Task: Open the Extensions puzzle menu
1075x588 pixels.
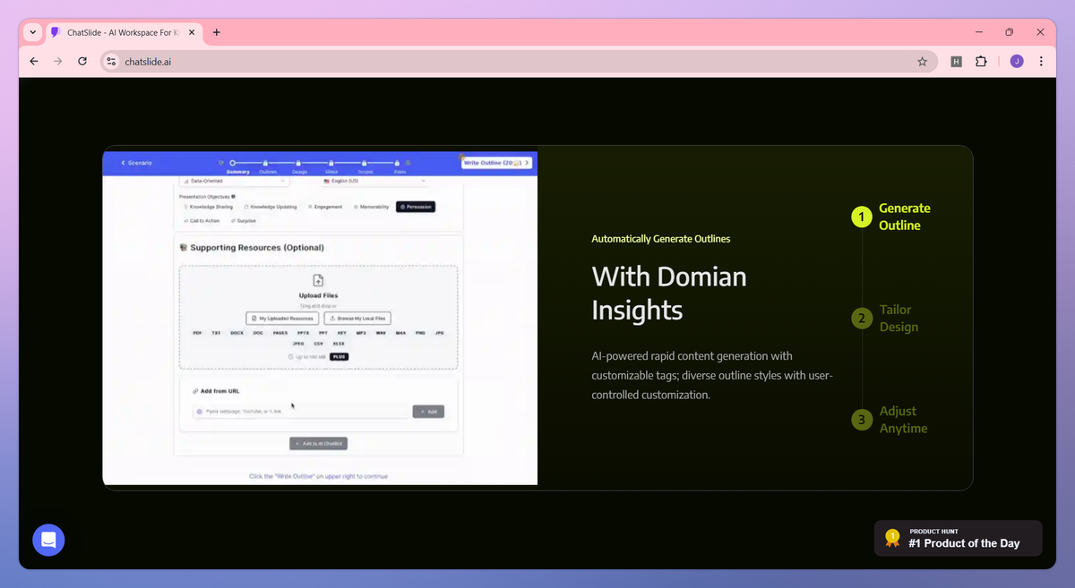Action: (981, 62)
